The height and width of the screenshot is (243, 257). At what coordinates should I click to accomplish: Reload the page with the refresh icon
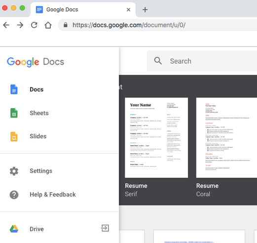34,25
